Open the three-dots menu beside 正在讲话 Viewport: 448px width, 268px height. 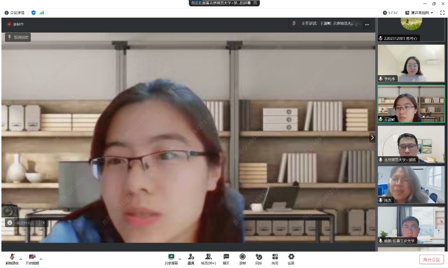click(367, 24)
